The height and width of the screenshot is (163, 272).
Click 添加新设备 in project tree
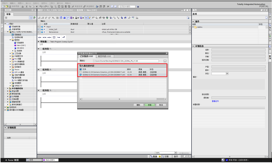click(x=16, y=27)
